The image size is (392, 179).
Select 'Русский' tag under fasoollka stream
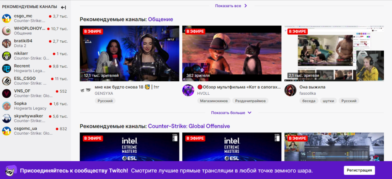point(349,101)
